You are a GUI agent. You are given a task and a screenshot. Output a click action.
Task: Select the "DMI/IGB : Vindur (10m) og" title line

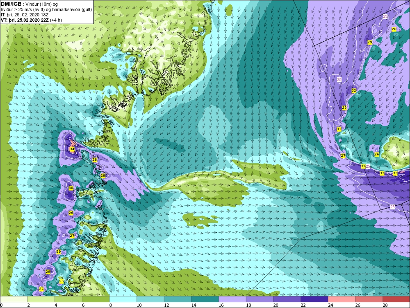pos(30,4)
